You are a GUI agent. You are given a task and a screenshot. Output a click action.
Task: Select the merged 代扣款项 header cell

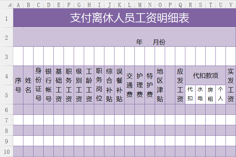206,76
